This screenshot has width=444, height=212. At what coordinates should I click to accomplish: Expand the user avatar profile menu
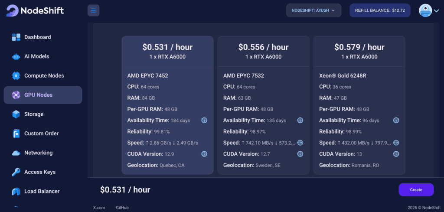pos(429,10)
